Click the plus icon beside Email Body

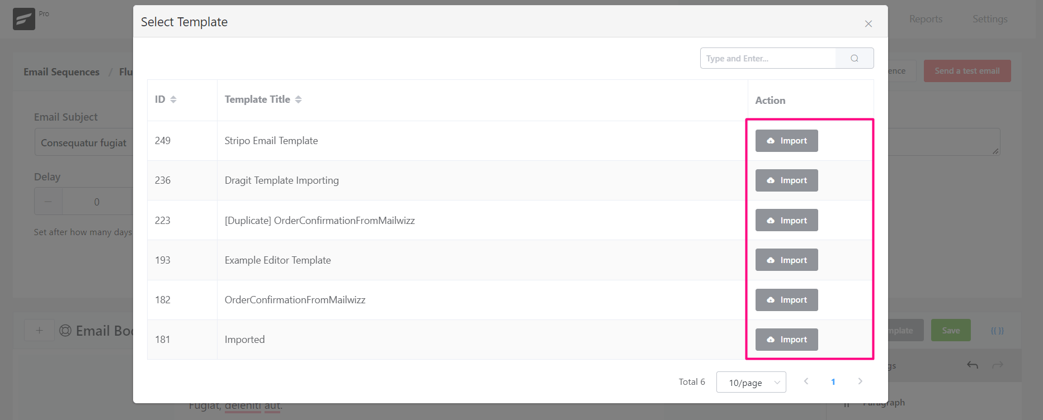point(39,330)
